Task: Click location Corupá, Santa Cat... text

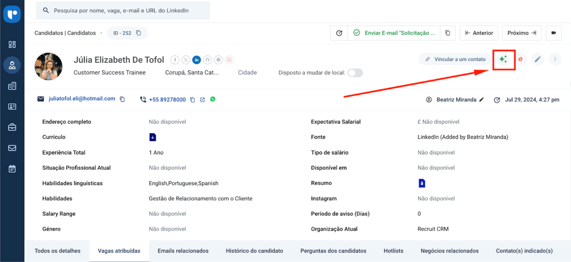Action: pyautogui.click(x=192, y=73)
